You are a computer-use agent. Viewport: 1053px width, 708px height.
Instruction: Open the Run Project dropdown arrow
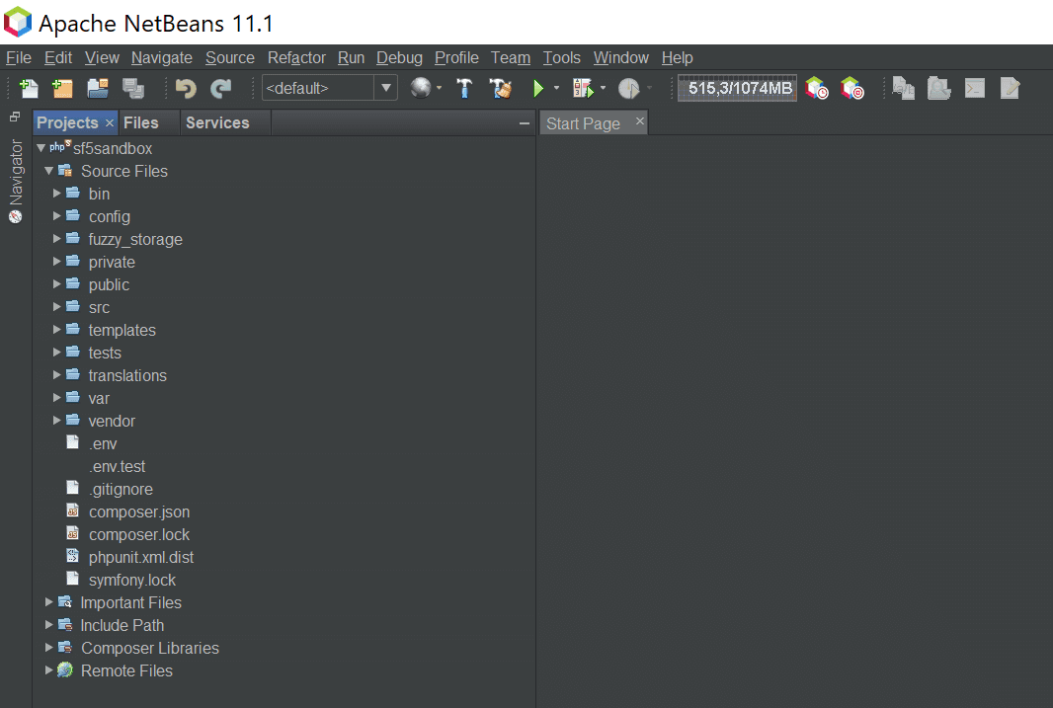556,88
